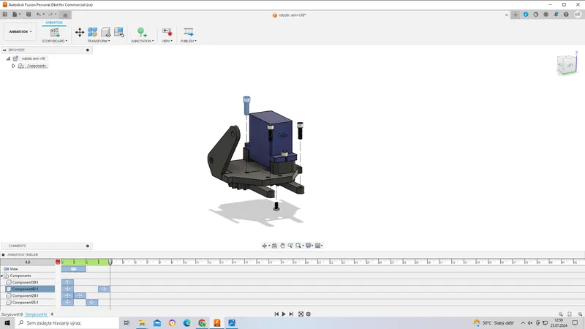Click the ViewCube LEFT face
This screenshot has width=585, height=329.
point(570,66)
